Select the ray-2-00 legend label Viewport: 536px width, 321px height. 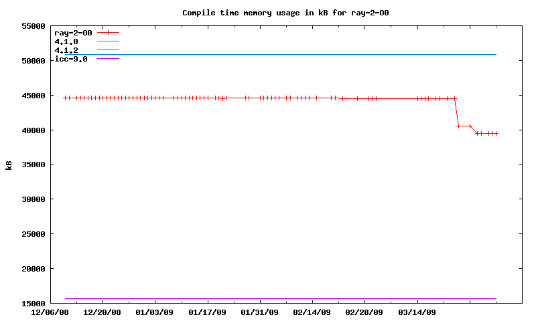[x=73, y=33]
